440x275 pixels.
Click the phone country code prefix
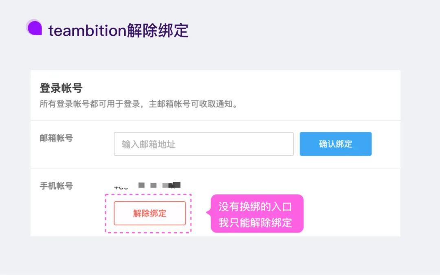(121, 187)
